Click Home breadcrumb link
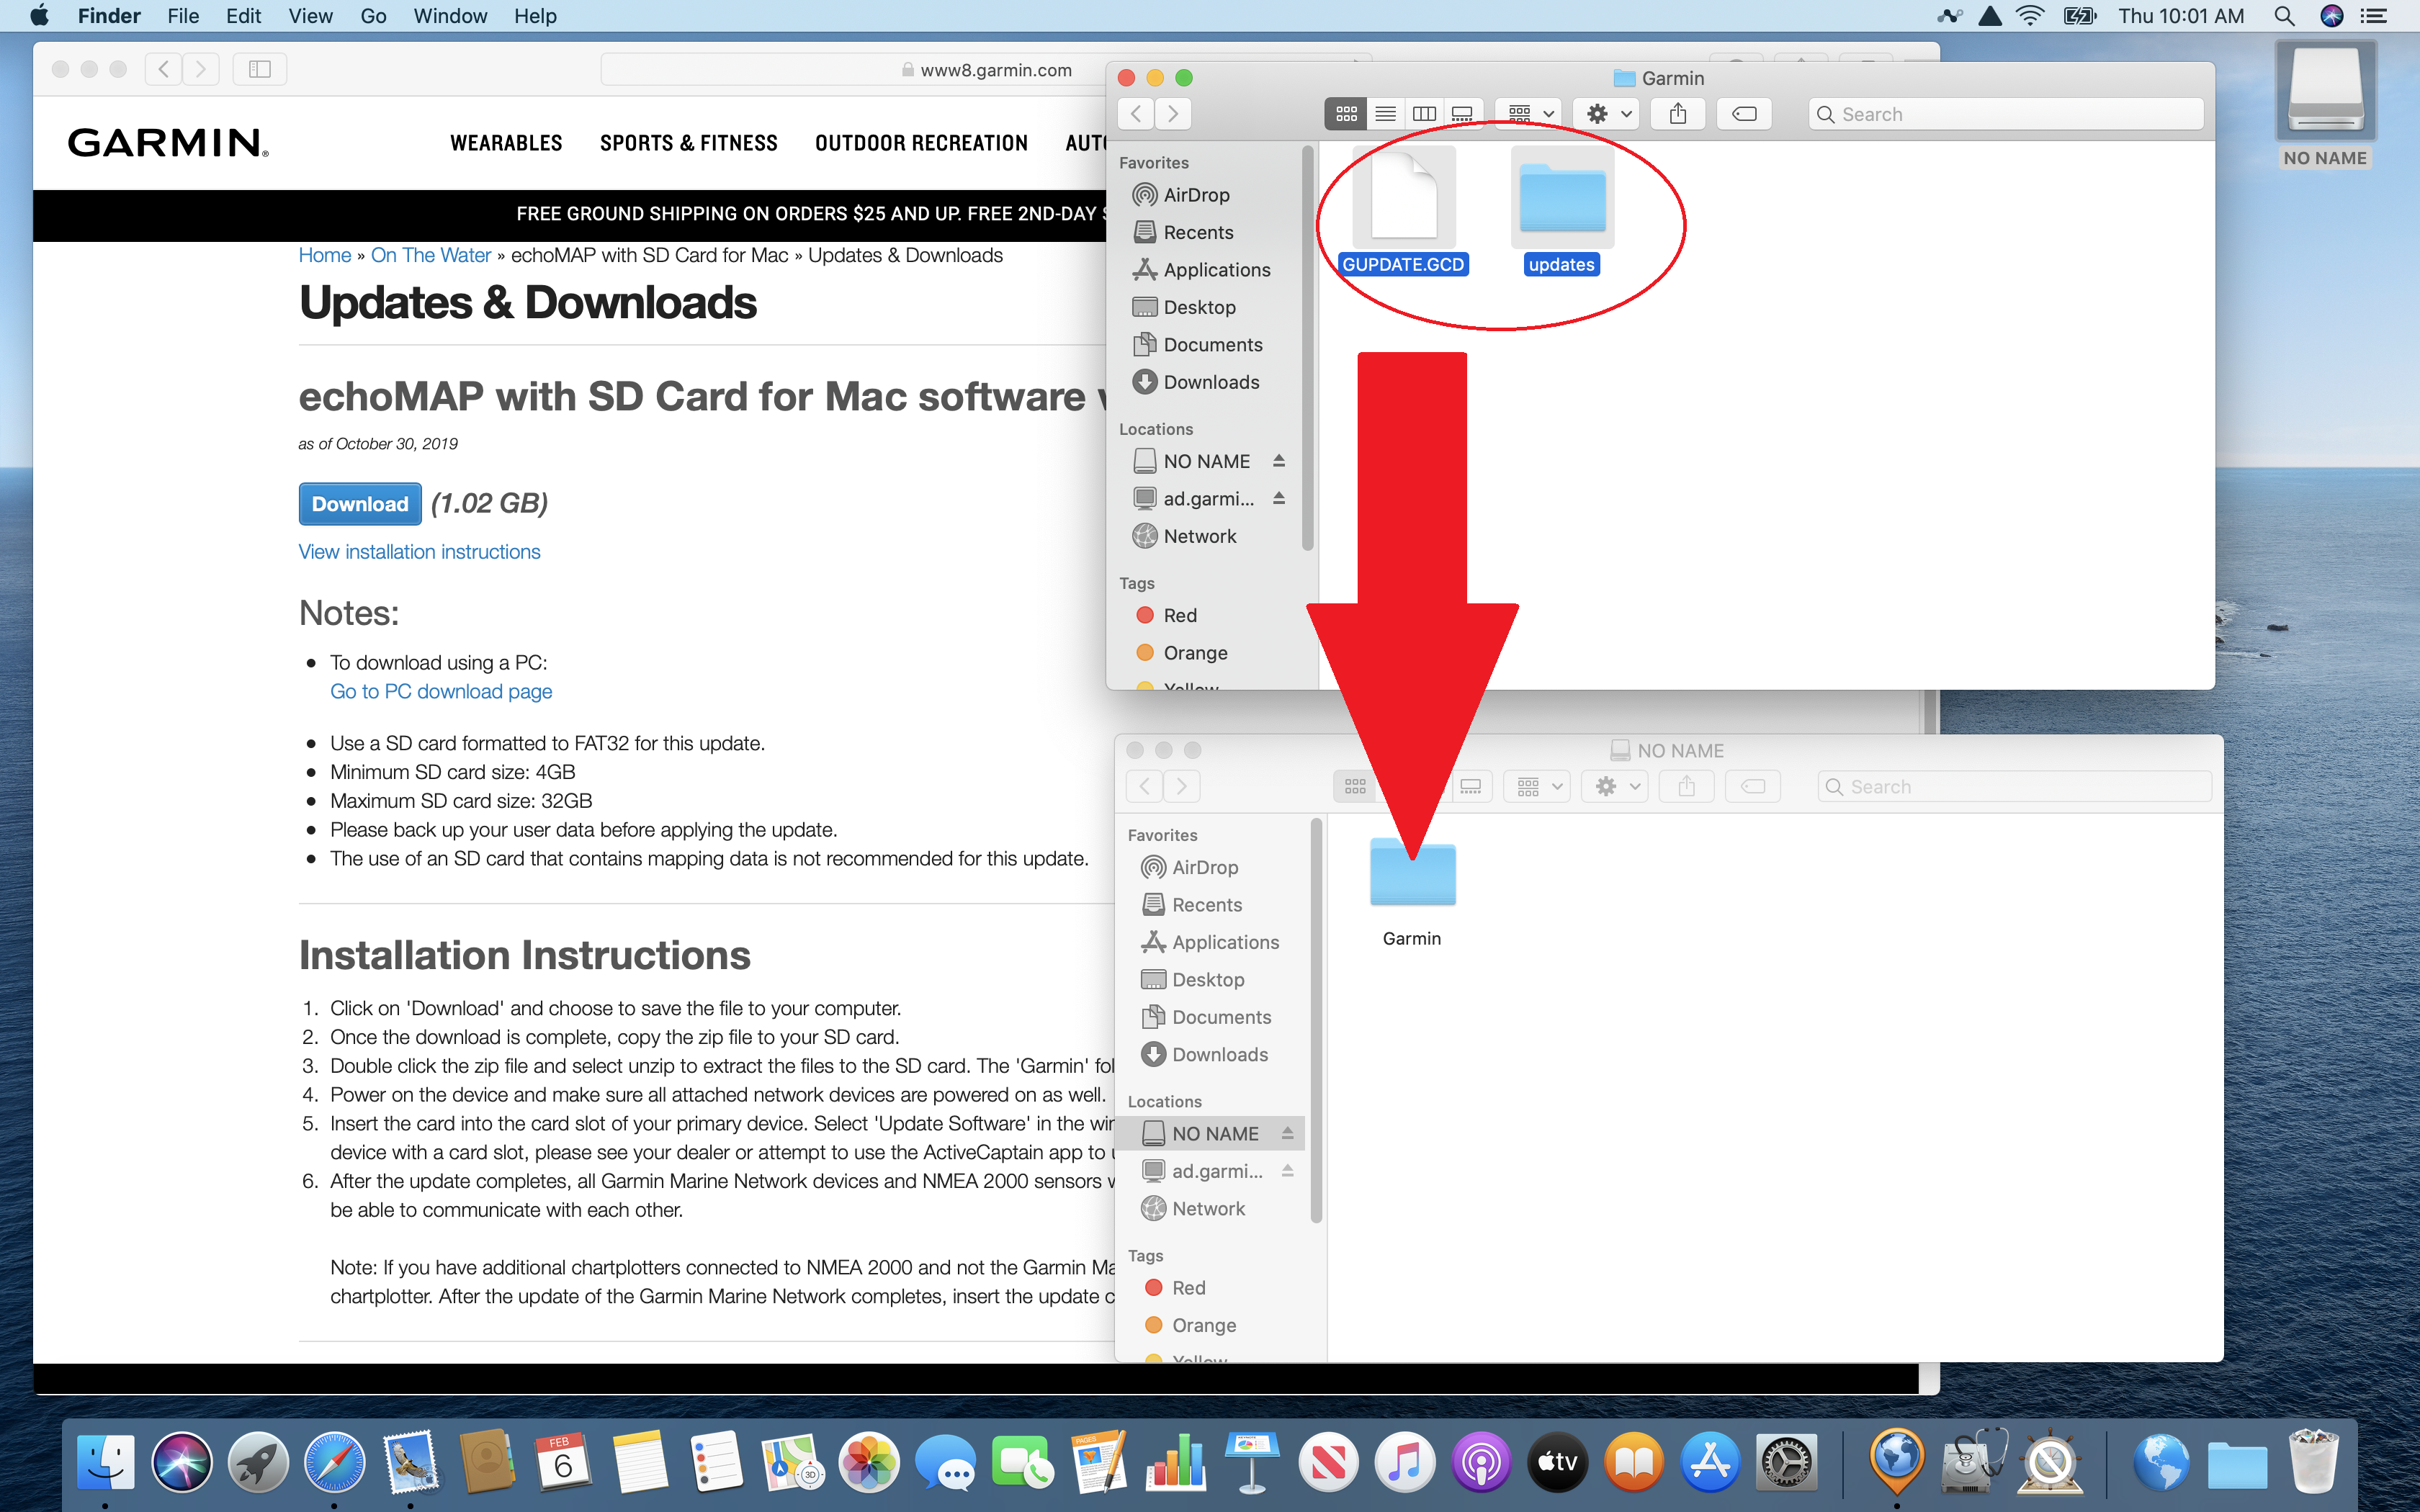The image size is (2420, 1512). (x=325, y=255)
